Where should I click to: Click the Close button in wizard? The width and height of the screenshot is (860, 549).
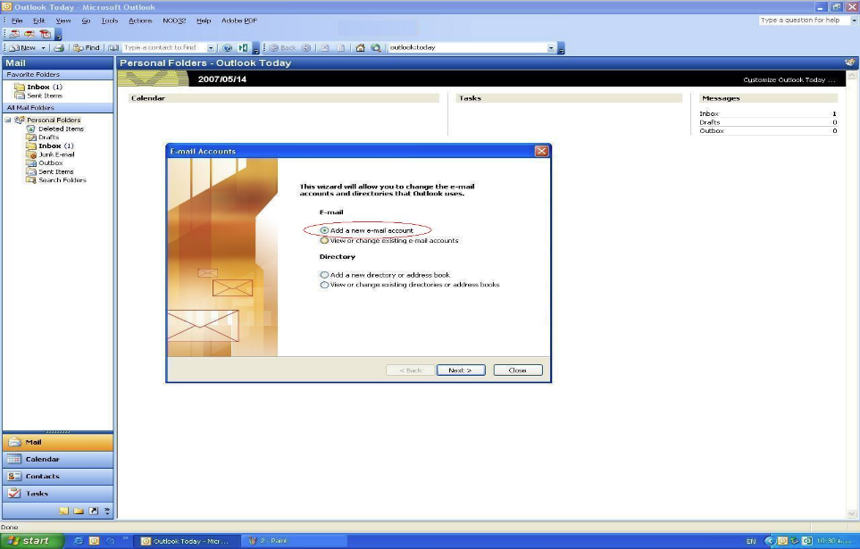(x=518, y=370)
